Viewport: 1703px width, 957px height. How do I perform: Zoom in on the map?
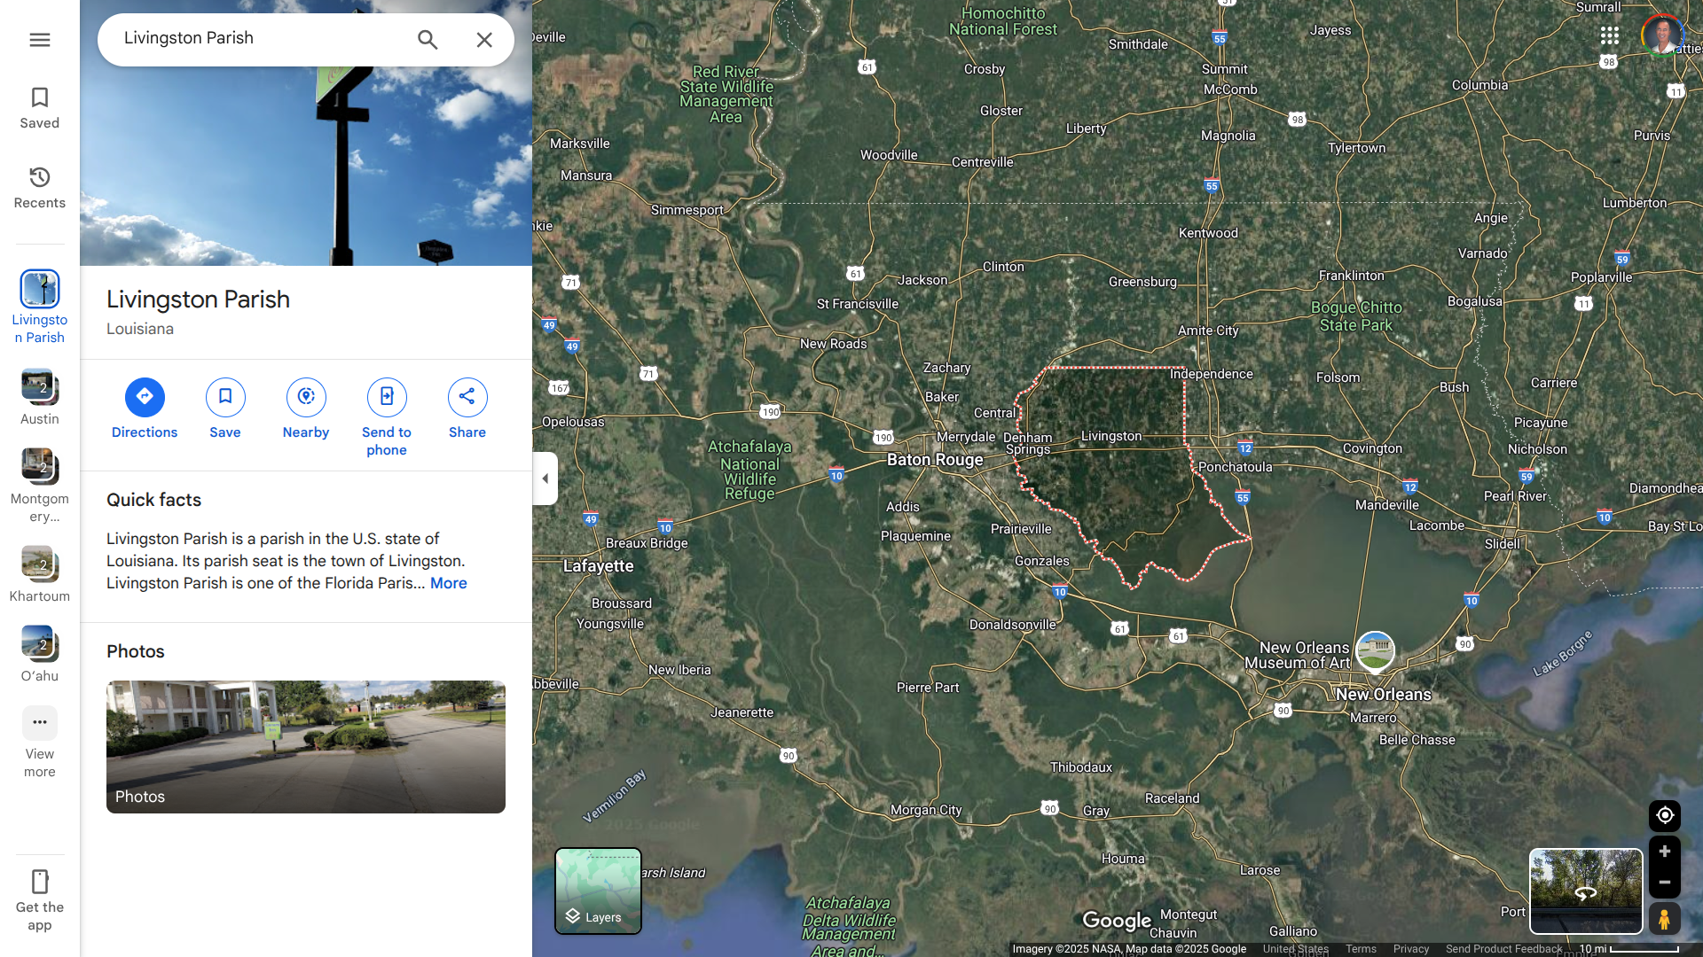click(x=1665, y=852)
